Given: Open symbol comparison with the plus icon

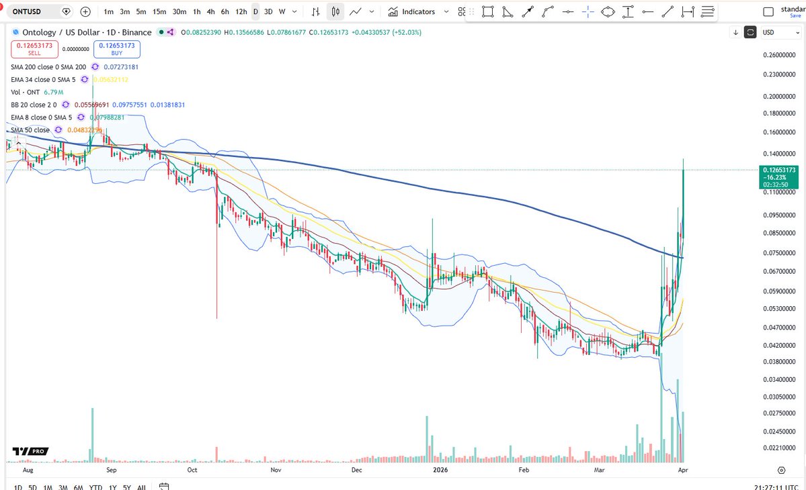Looking at the screenshot, I should pyautogui.click(x=84, y=11).
